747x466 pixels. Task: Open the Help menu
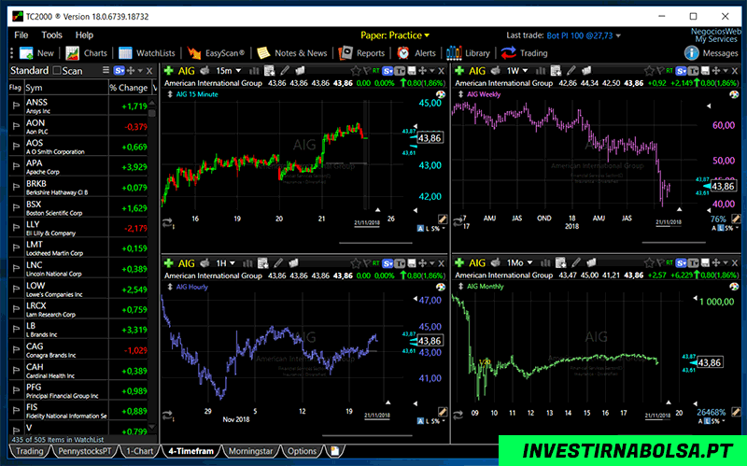84,35
